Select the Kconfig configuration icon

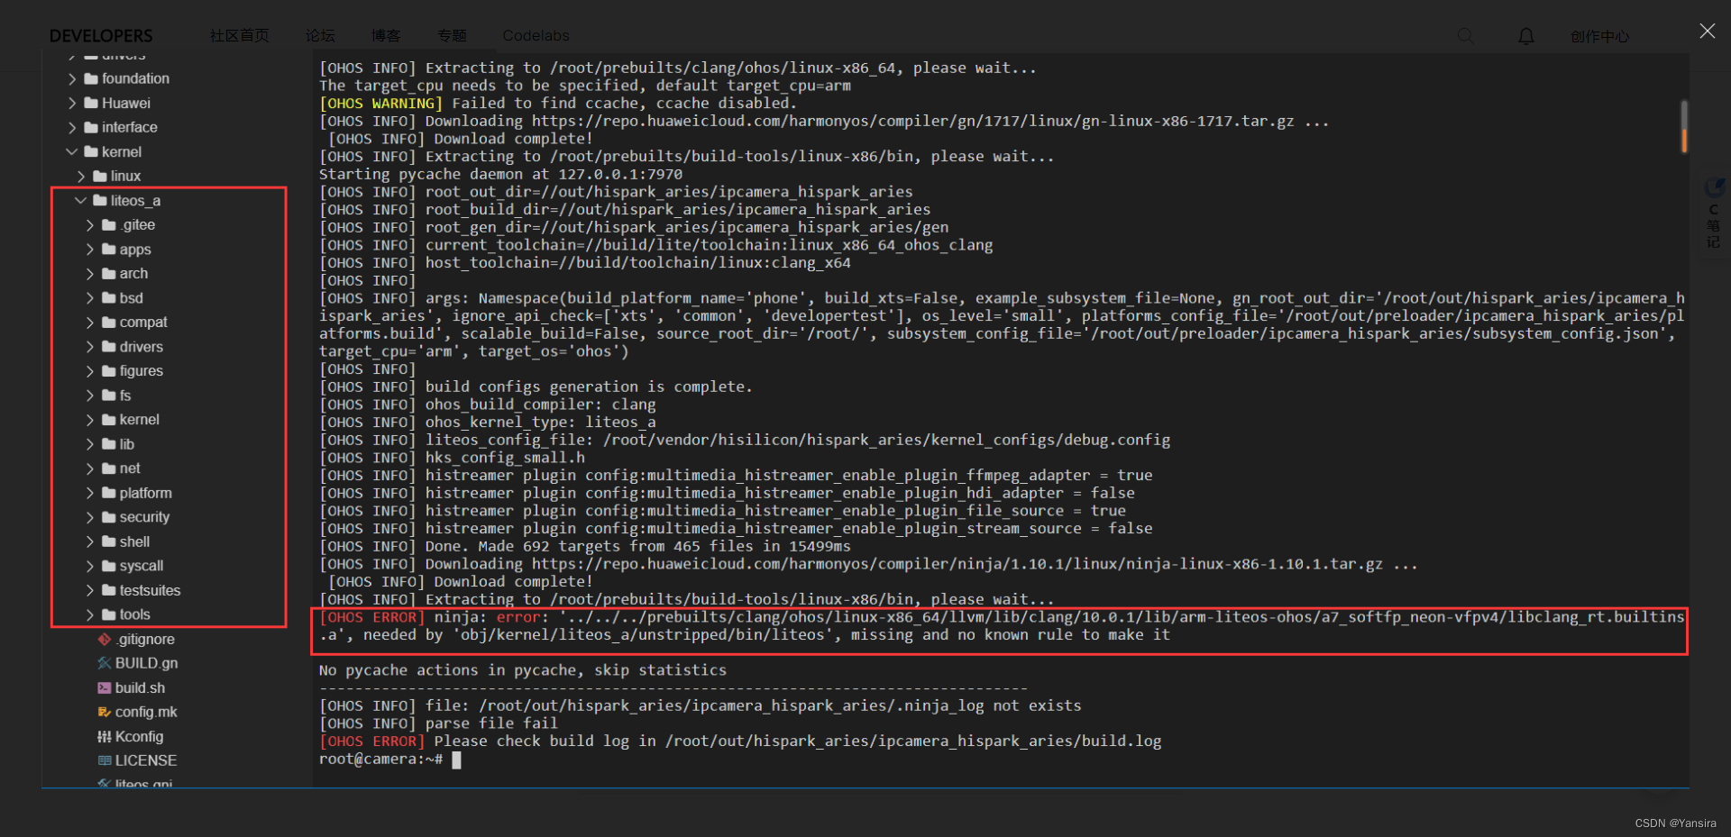[x=103, y=736]
